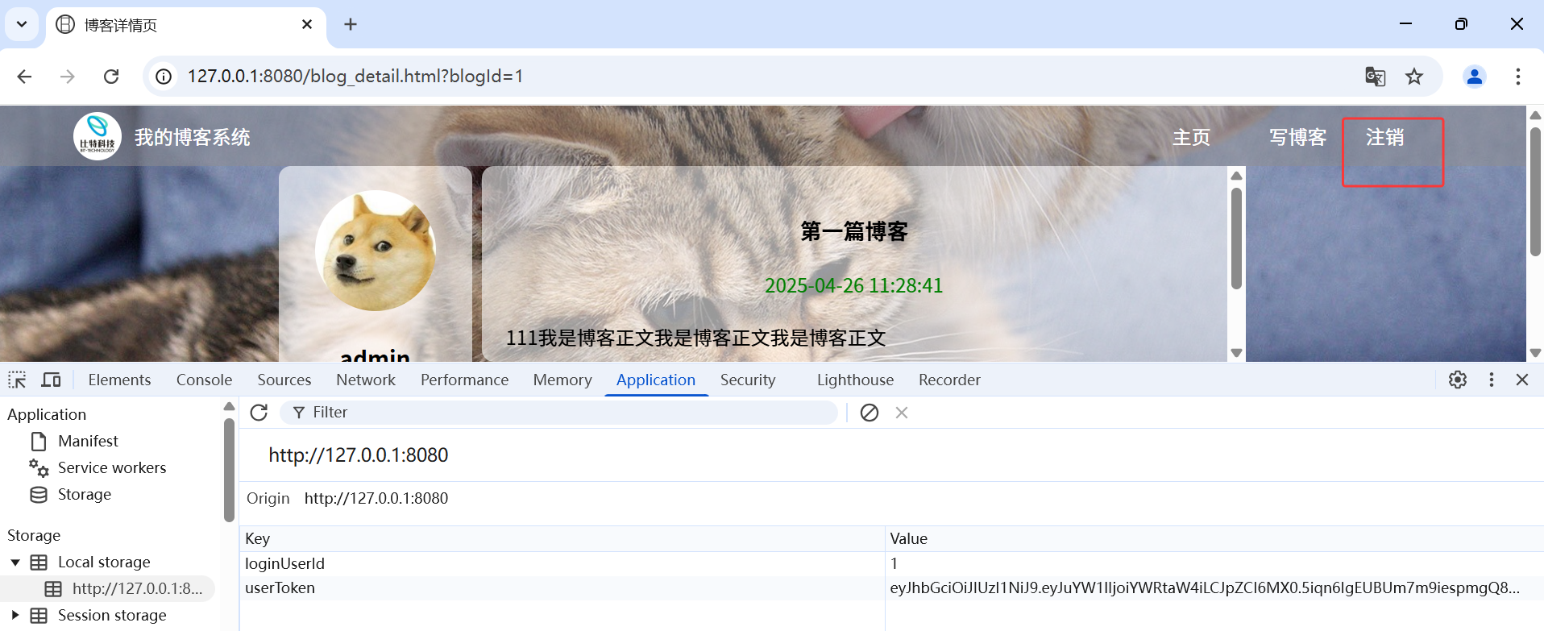
Task: Click the 我的博客系统 title text
Action: (x=192, y=138)
